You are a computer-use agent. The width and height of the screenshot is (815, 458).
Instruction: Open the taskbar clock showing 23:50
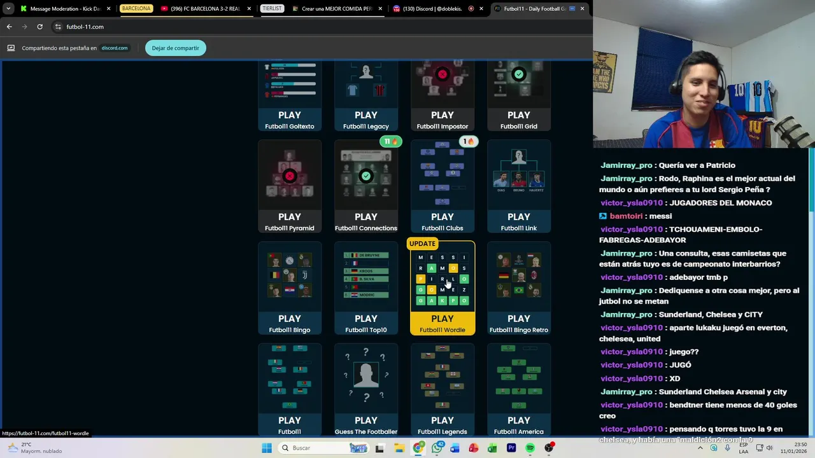pos(793,448)
